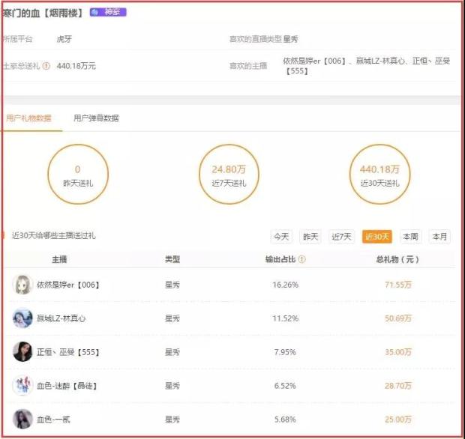Screen dimensions: 465x439
Task: Click the 近30天给哪些主播送过礼 heading
Action: click(54, 236)
